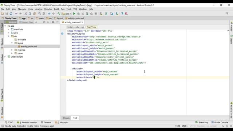The height and width of the screenshot is (131, 233).
Task: Open the Build menu
Action: click(56, 9)
